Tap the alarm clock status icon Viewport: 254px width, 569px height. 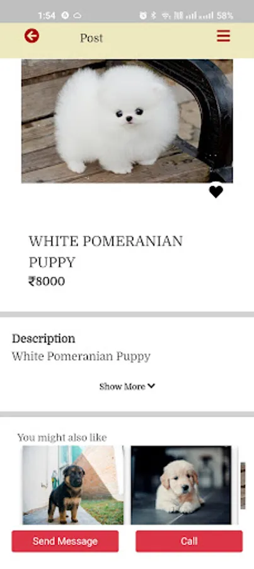coord(143,16)
